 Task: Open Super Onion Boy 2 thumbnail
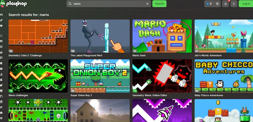(x=100, y=76)
